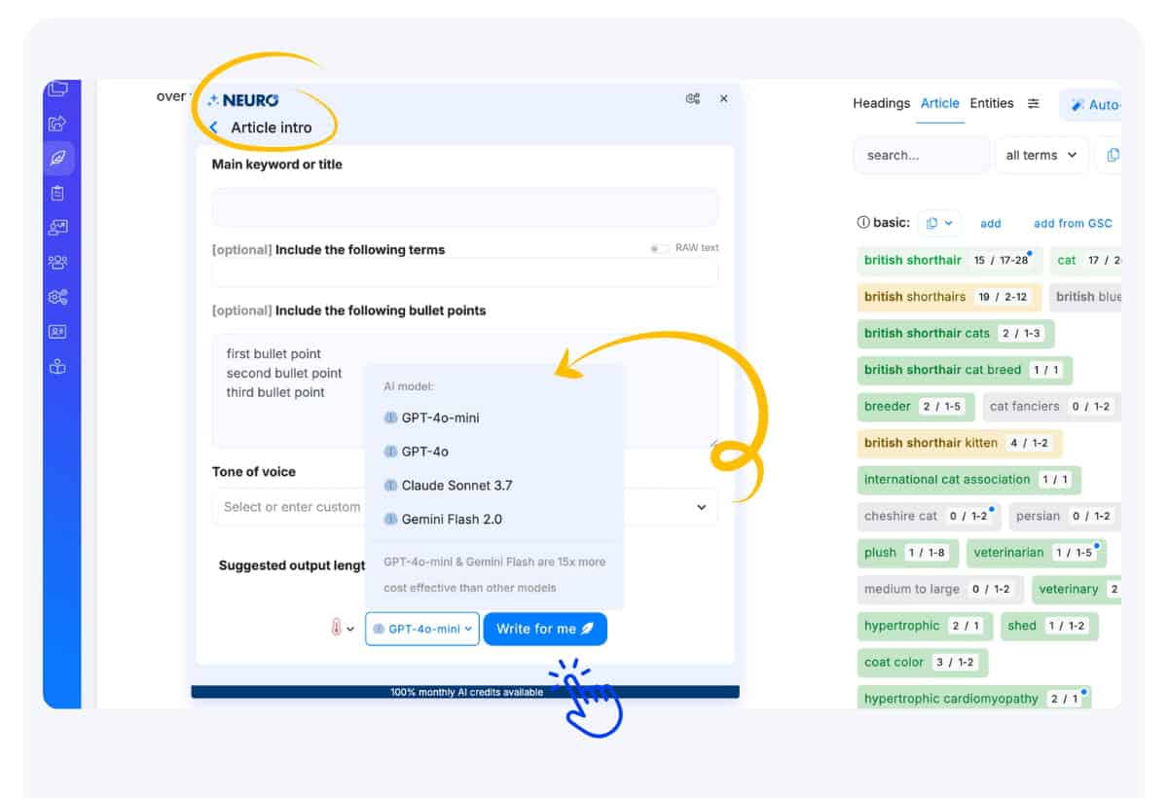Click the add from GSC link
Viewport: 1168px width, 798px height.
coord(1073,223)
